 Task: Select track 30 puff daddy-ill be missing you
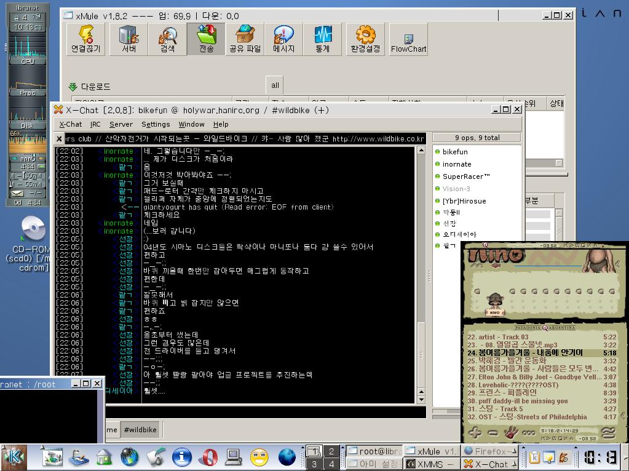pyautogui.click(x=541, y=401)
